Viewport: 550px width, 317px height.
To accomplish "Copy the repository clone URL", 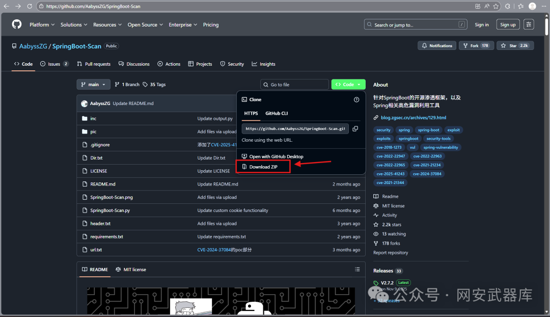I will pos(355,128).
